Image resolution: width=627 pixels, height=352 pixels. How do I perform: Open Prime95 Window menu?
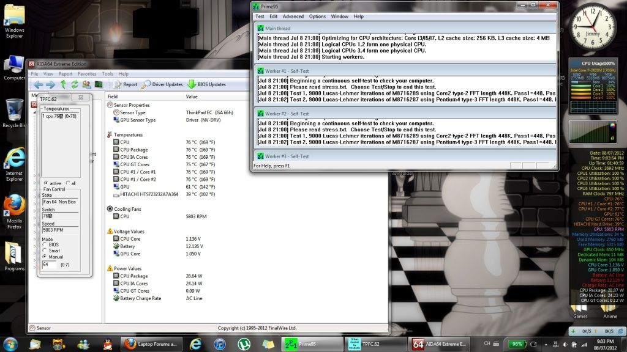pos(339,16)
